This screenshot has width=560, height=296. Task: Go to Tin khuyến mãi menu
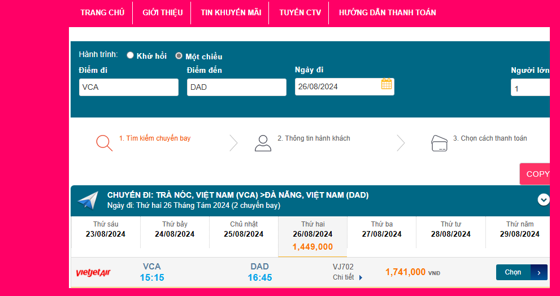pos(231,12)
